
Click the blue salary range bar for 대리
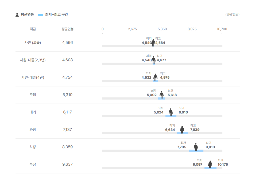click(x=171, y=116)
